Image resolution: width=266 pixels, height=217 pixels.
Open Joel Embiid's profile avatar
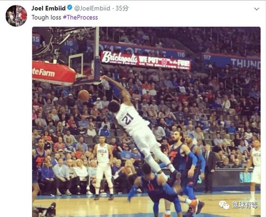(x=16, y=16)
